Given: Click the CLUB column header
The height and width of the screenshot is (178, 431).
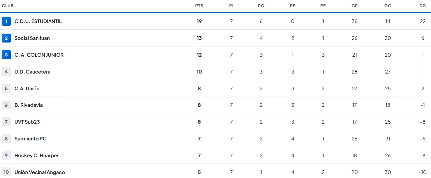Looking at the screenshot, I should (8, 6).
